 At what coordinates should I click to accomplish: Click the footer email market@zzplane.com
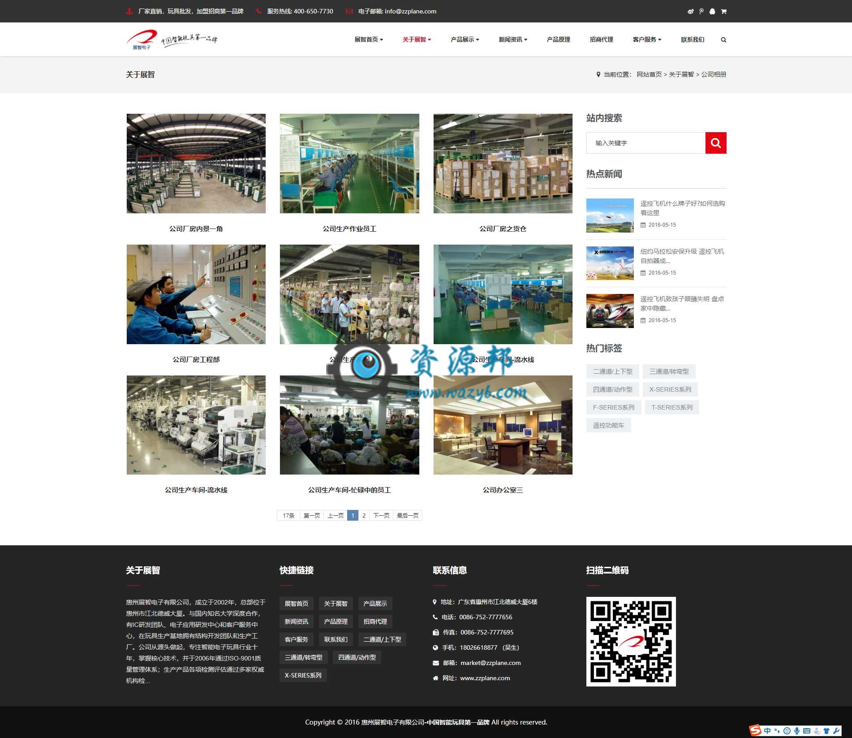[491, 663]
